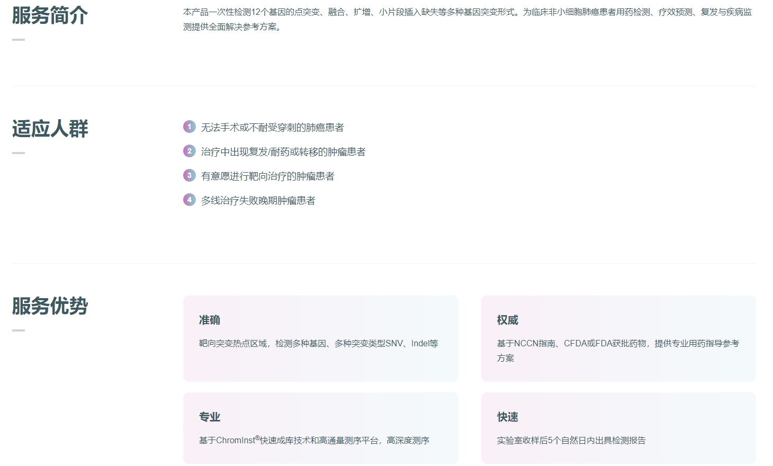The width and height of the screenshot is (773, 466).
Task: Click the 专业 advantage card title
Action: pyautogui.click(x=210, y=417)
